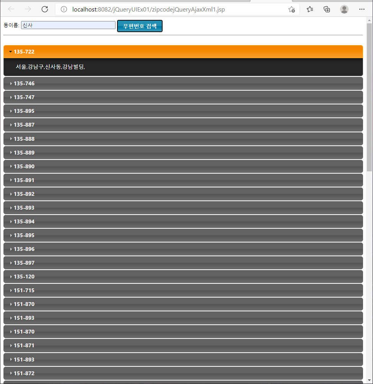Open the Favorites list
373x384 pixels.
point(310,9)
